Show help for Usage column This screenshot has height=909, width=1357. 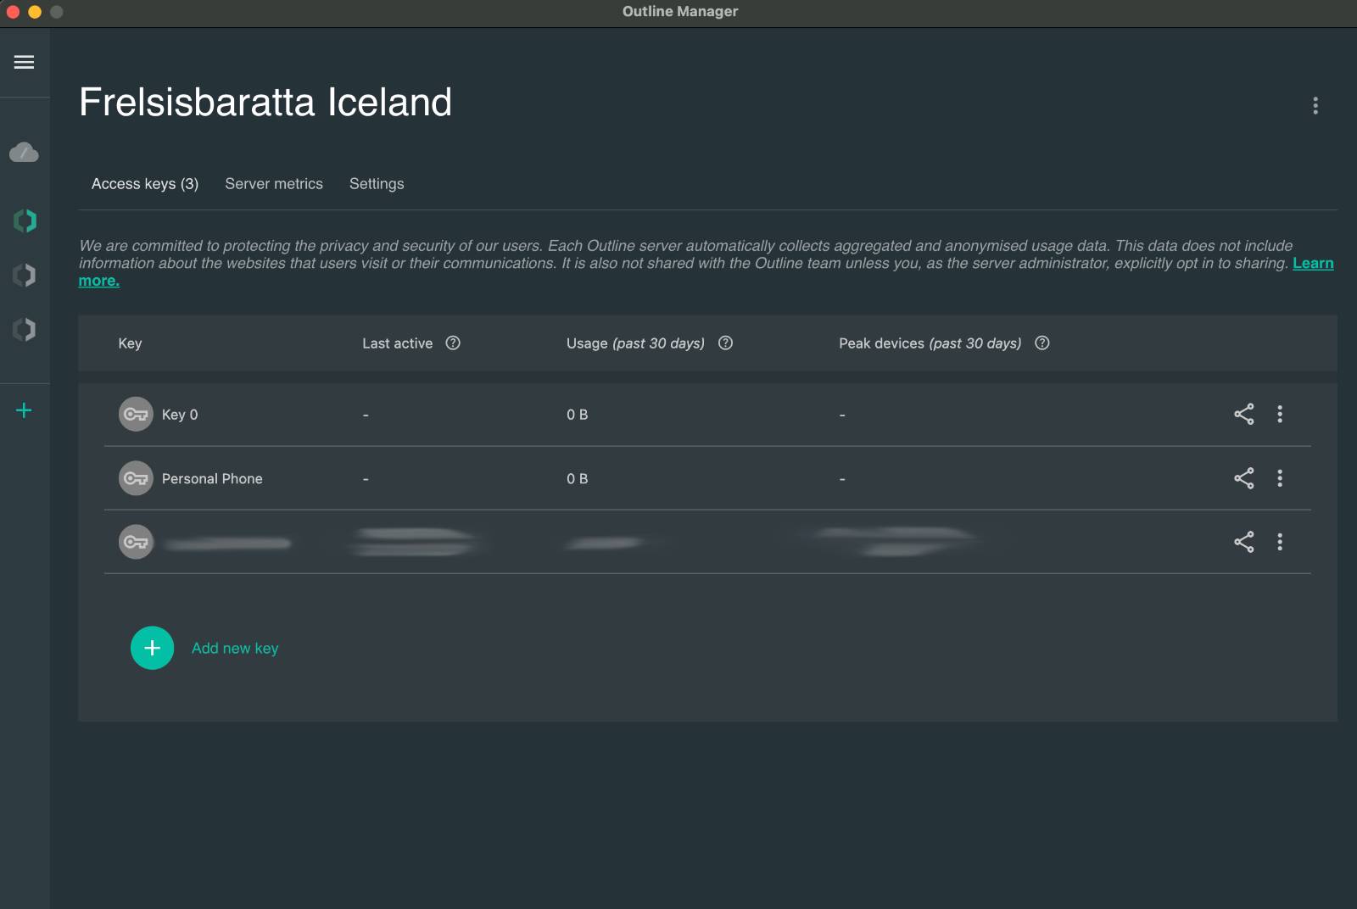click(725, 343)
